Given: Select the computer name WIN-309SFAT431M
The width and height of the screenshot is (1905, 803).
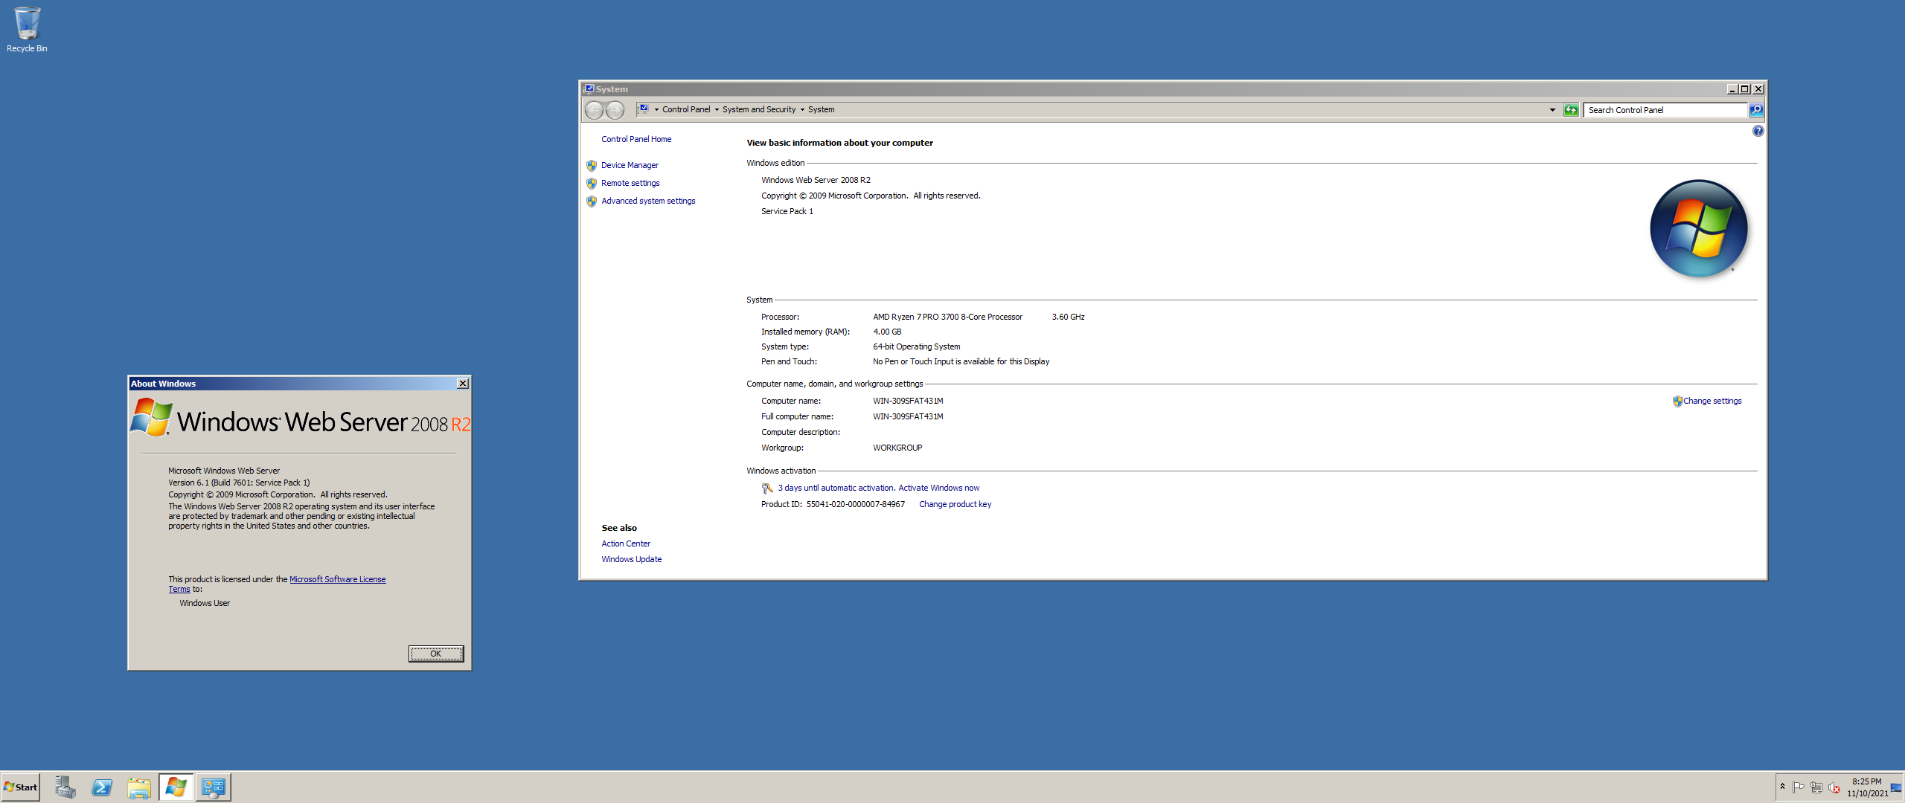Looking at the screenshot, I should click(x=908, y=401).
